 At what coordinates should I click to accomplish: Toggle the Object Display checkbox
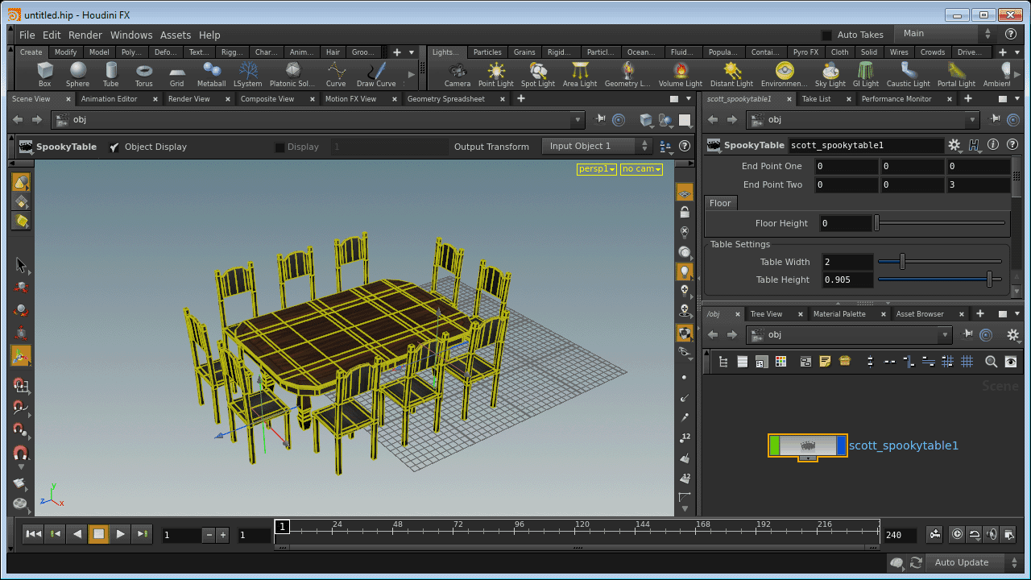click(x=114, y=147)
